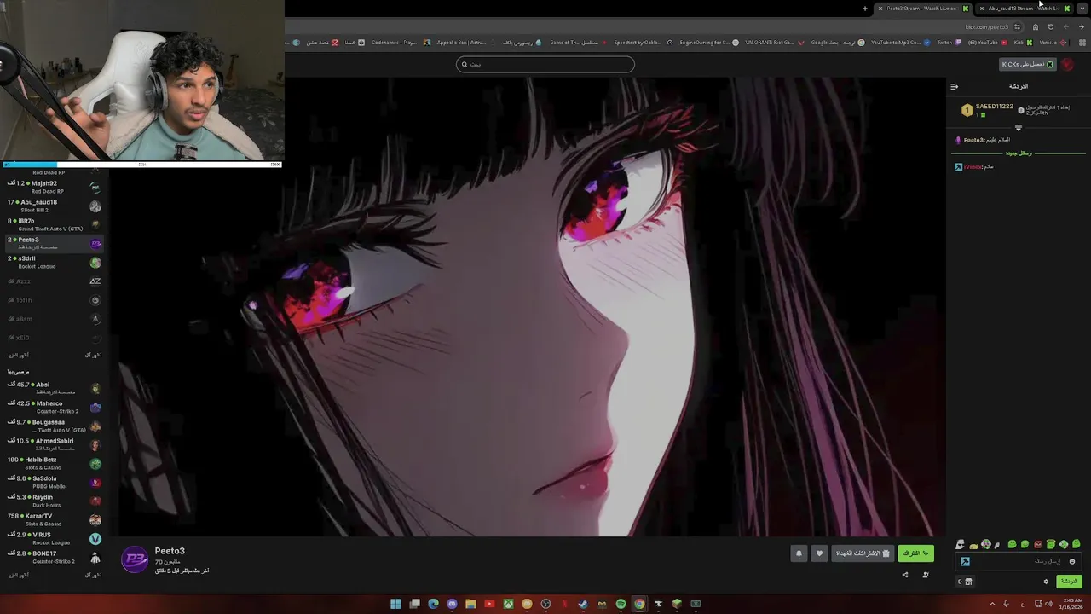Open iBR7o channel in sidebar
Image resolution: width=1091 pixels, height=614 pixels.
[55, 224]
